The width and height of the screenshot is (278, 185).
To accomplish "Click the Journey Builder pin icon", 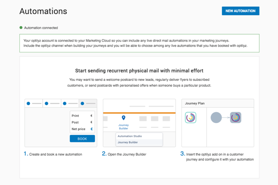I will (x=124, y=118).
